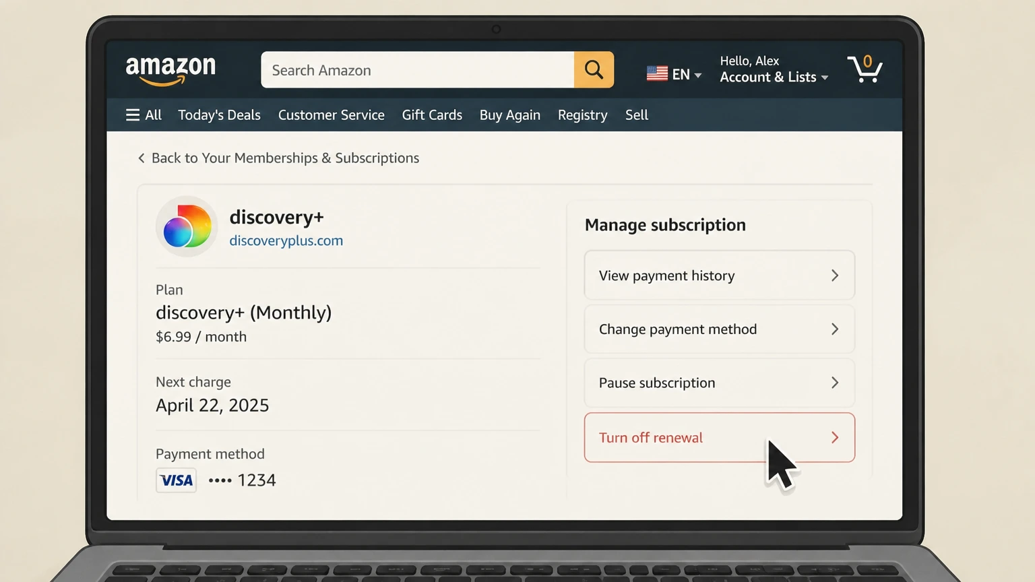Go to Customer Service
This screenshot has height=582, width=1035.
point(332,115)
